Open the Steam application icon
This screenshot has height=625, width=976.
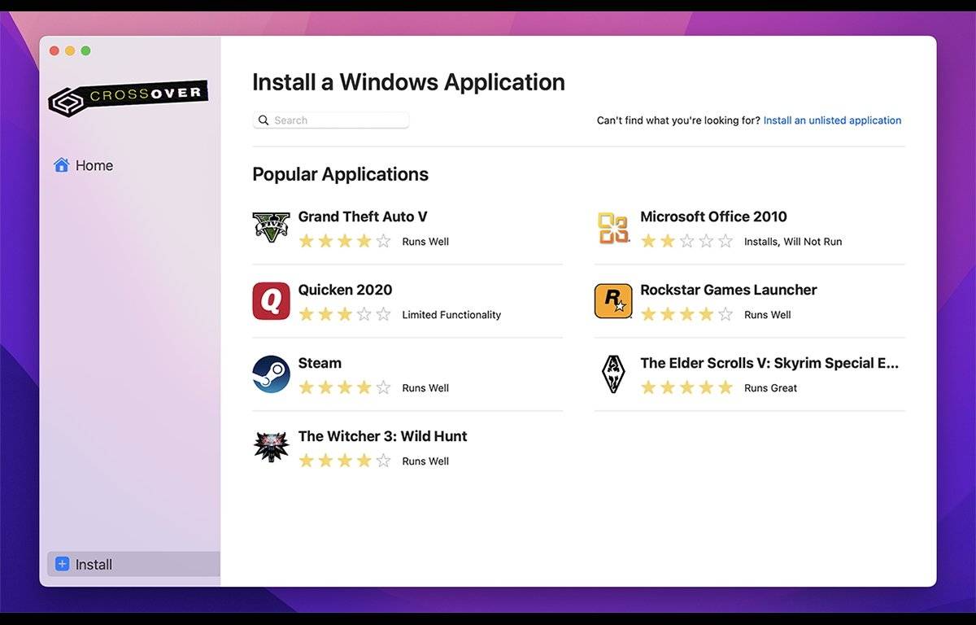[271, 374]
